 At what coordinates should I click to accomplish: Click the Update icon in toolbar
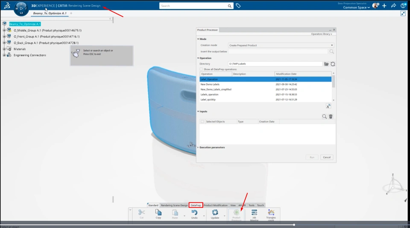[215, 213]
